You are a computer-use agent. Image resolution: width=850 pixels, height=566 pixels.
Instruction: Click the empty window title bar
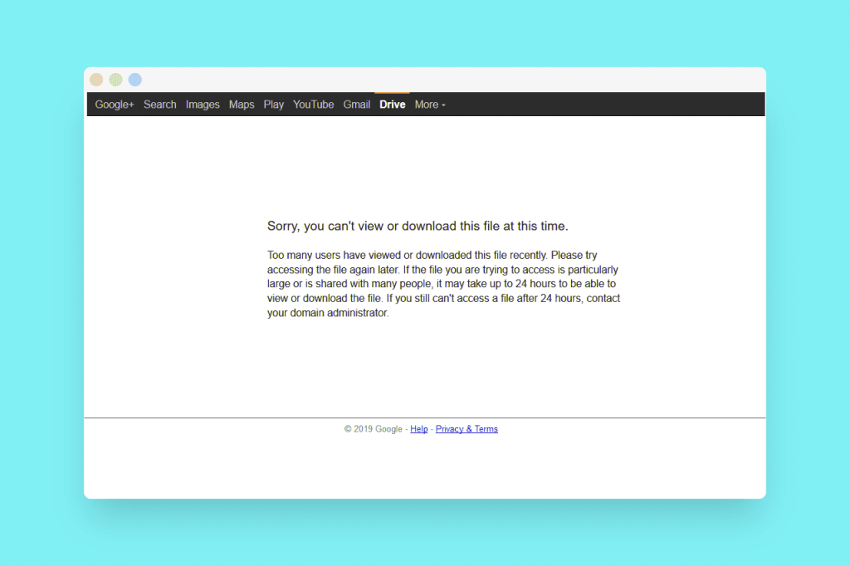(448, 80)
